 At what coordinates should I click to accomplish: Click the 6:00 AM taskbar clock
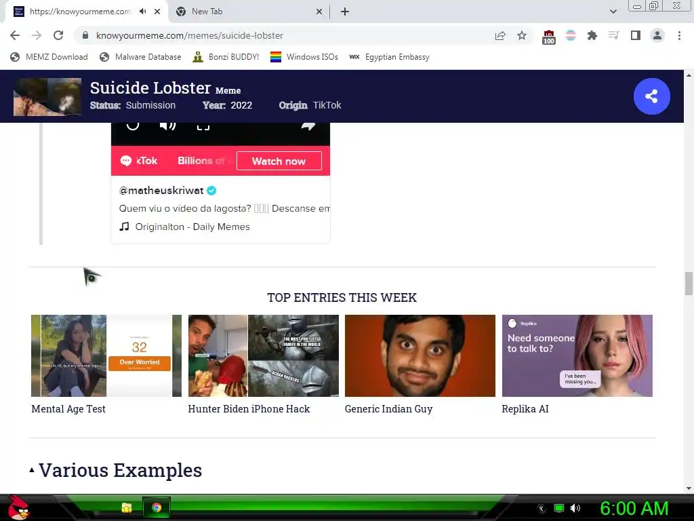634,508
